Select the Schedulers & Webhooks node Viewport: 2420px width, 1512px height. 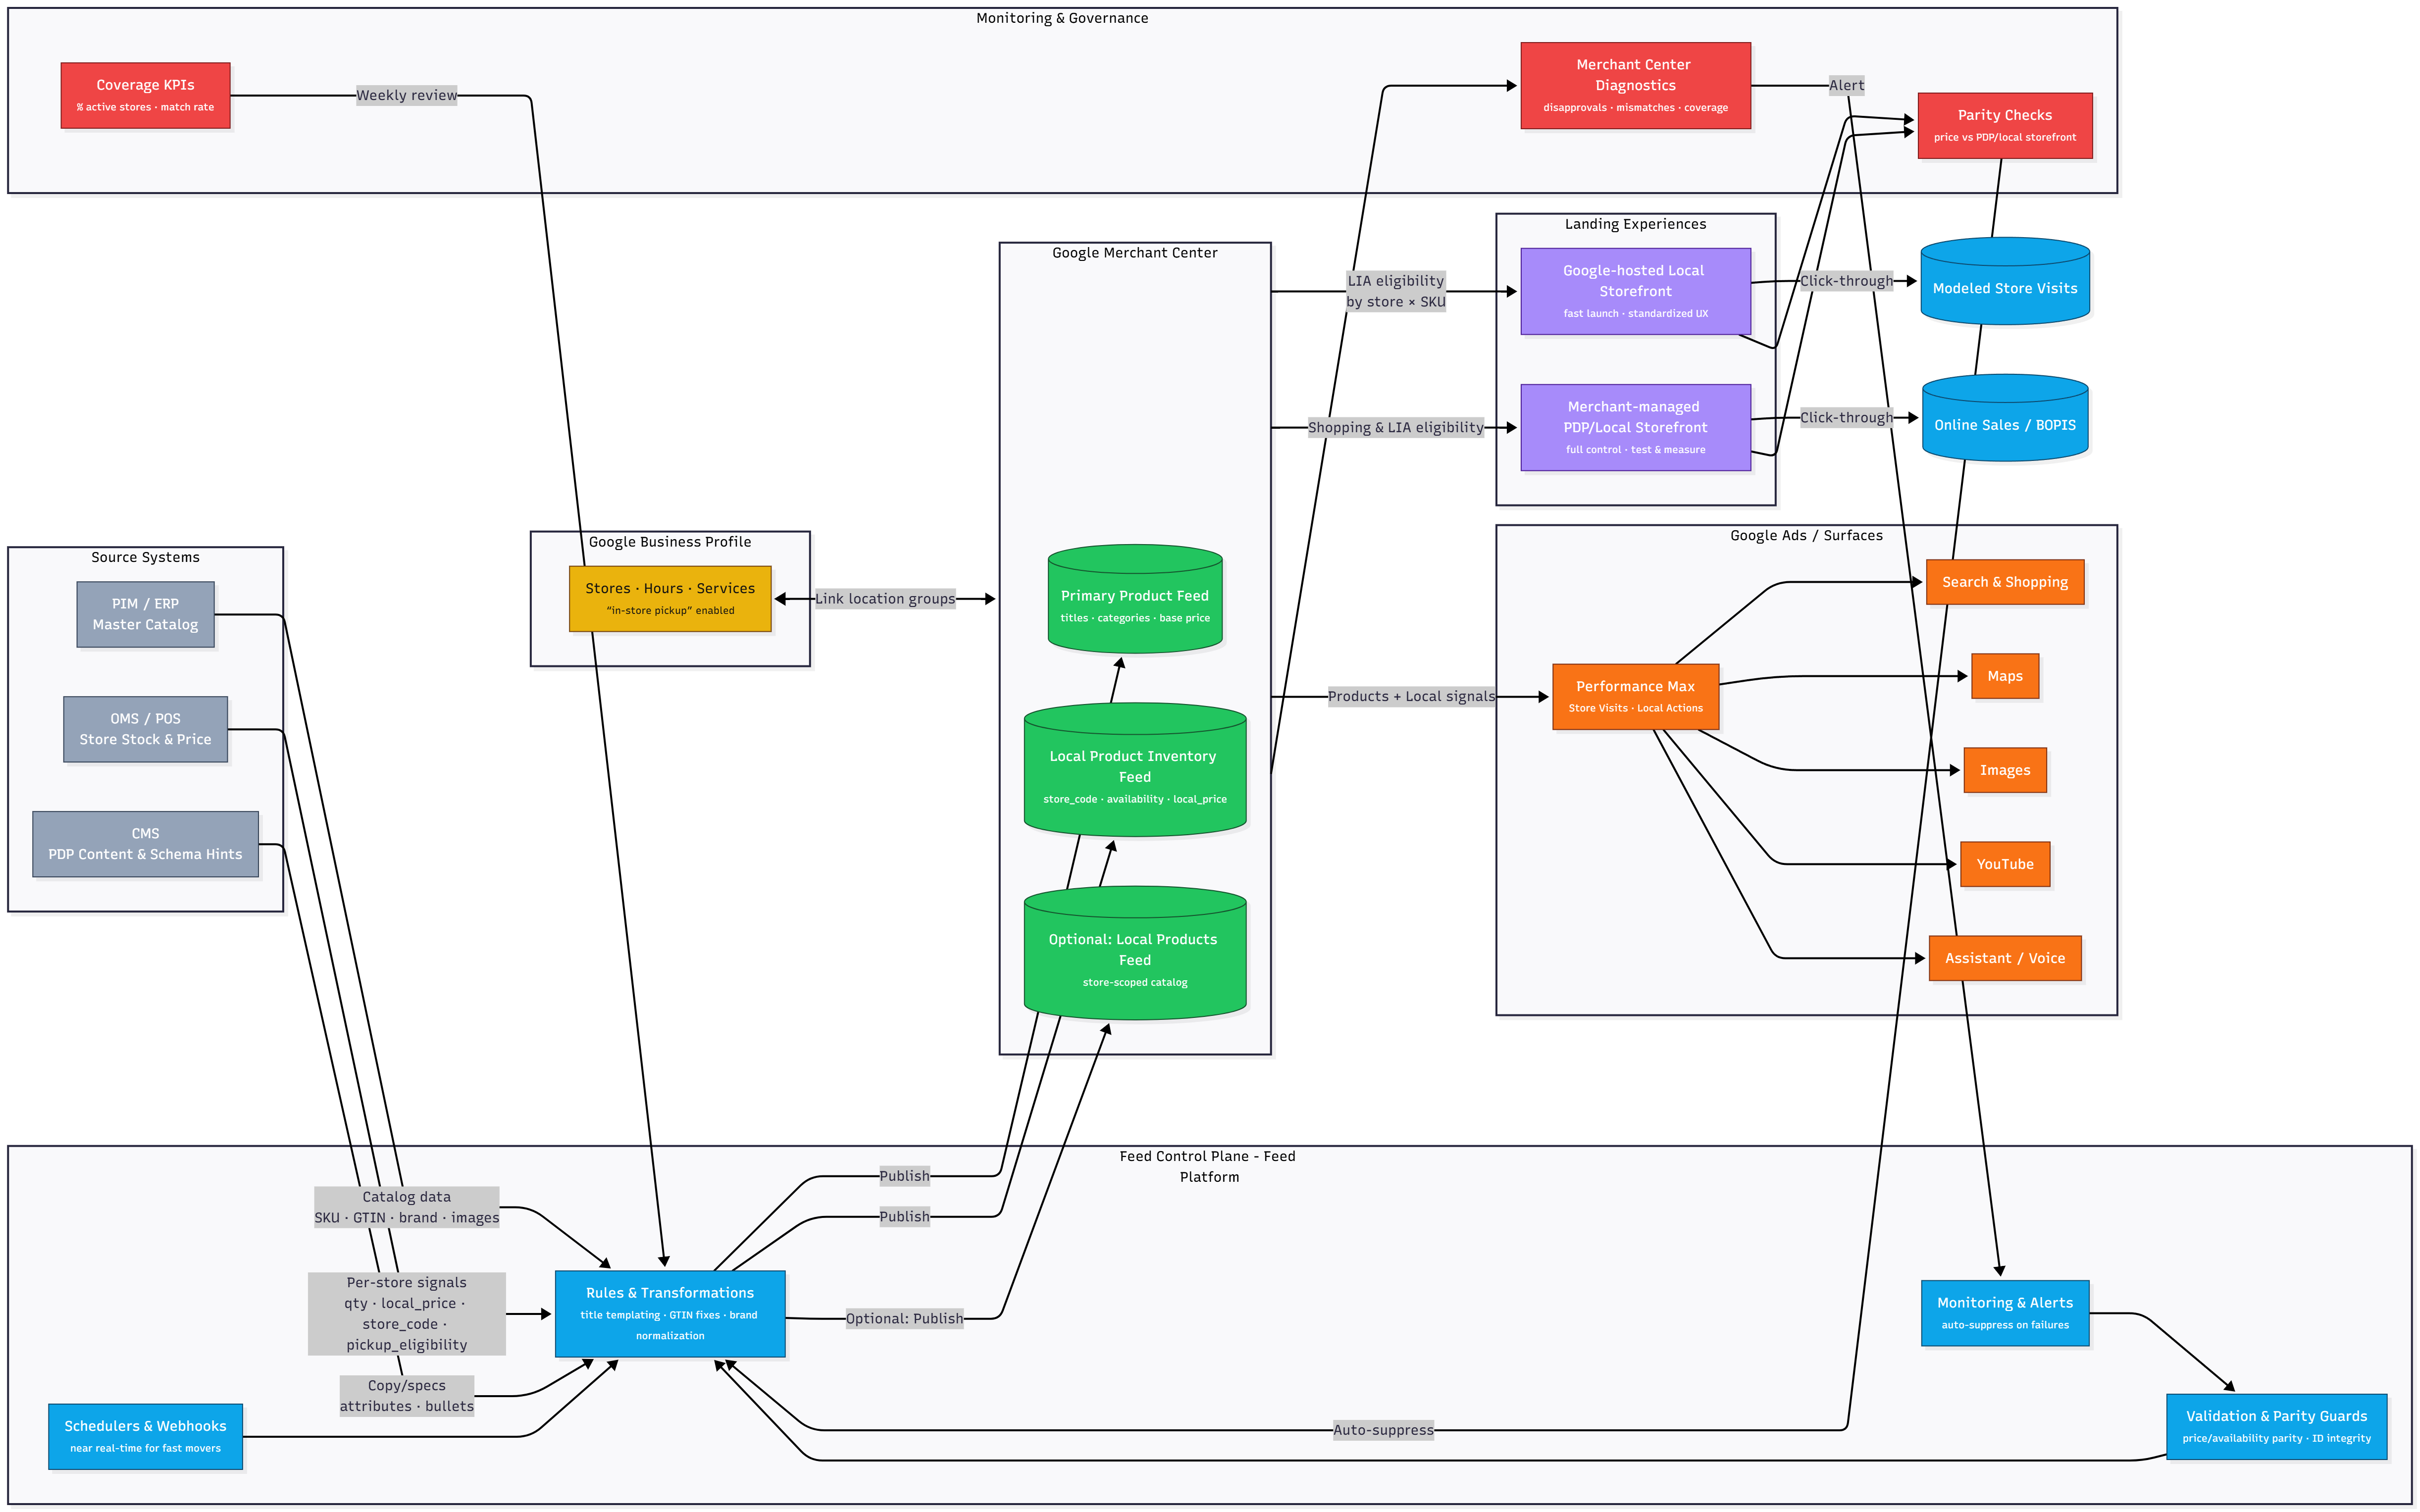pos(145,1436)
